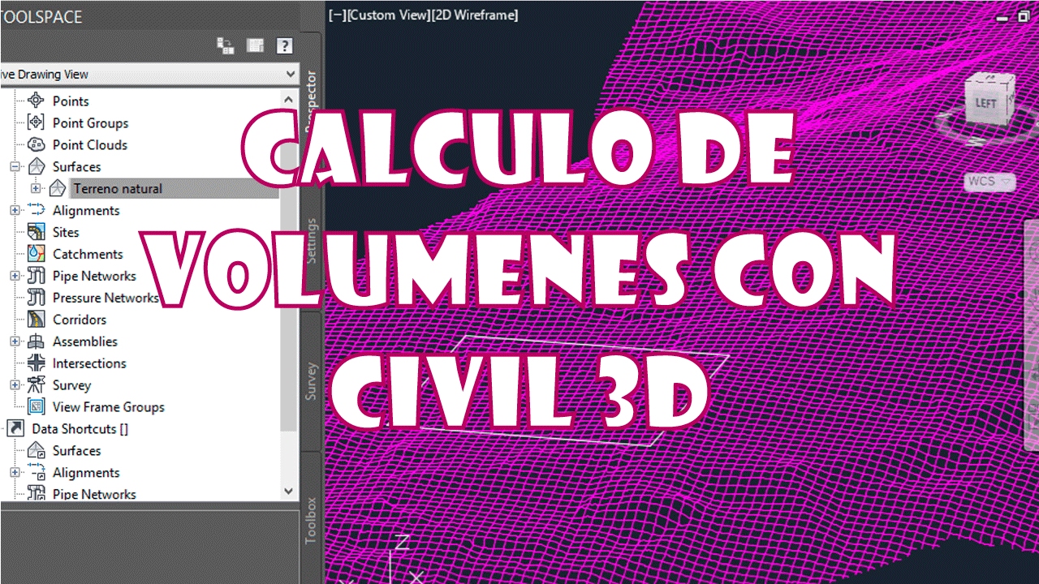Image resolution: width=1039 pixels, height=584 pixels.
Task: Select the Sites icon
Action: coord(37,232)
